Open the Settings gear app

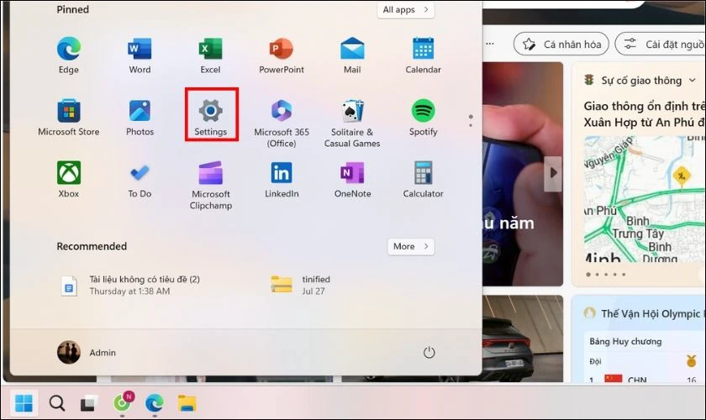point(211,117)
